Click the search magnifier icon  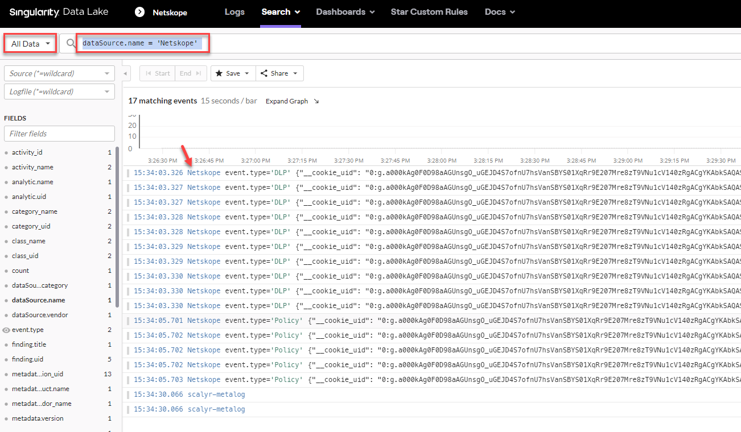(x=71, y=44)
